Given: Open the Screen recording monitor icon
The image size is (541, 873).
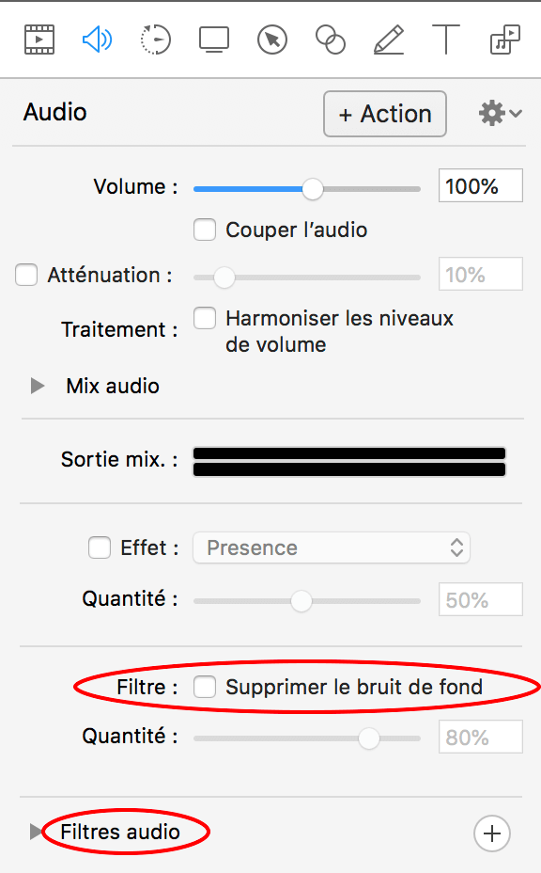Looking at the screenshot, I should point(214,40).
